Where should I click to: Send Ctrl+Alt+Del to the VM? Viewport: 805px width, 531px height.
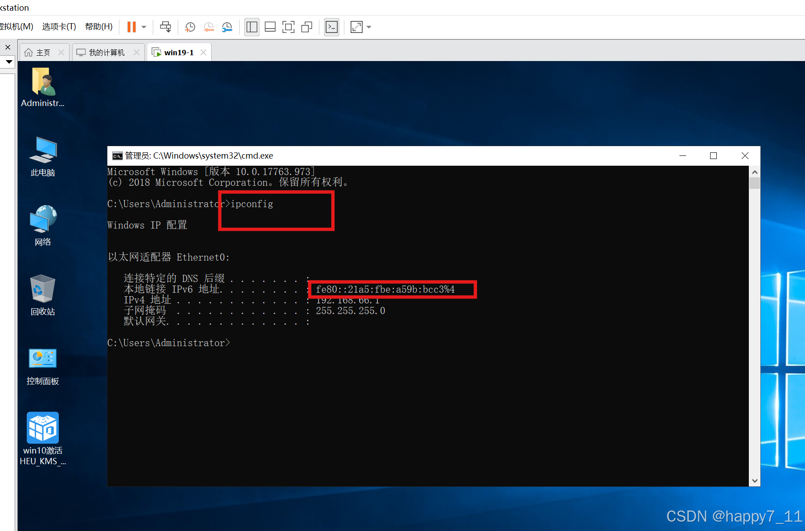(x=165, y=27)
